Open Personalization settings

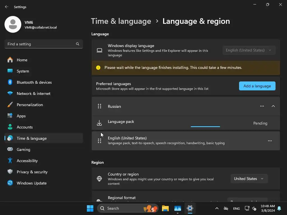coord(43,105)
